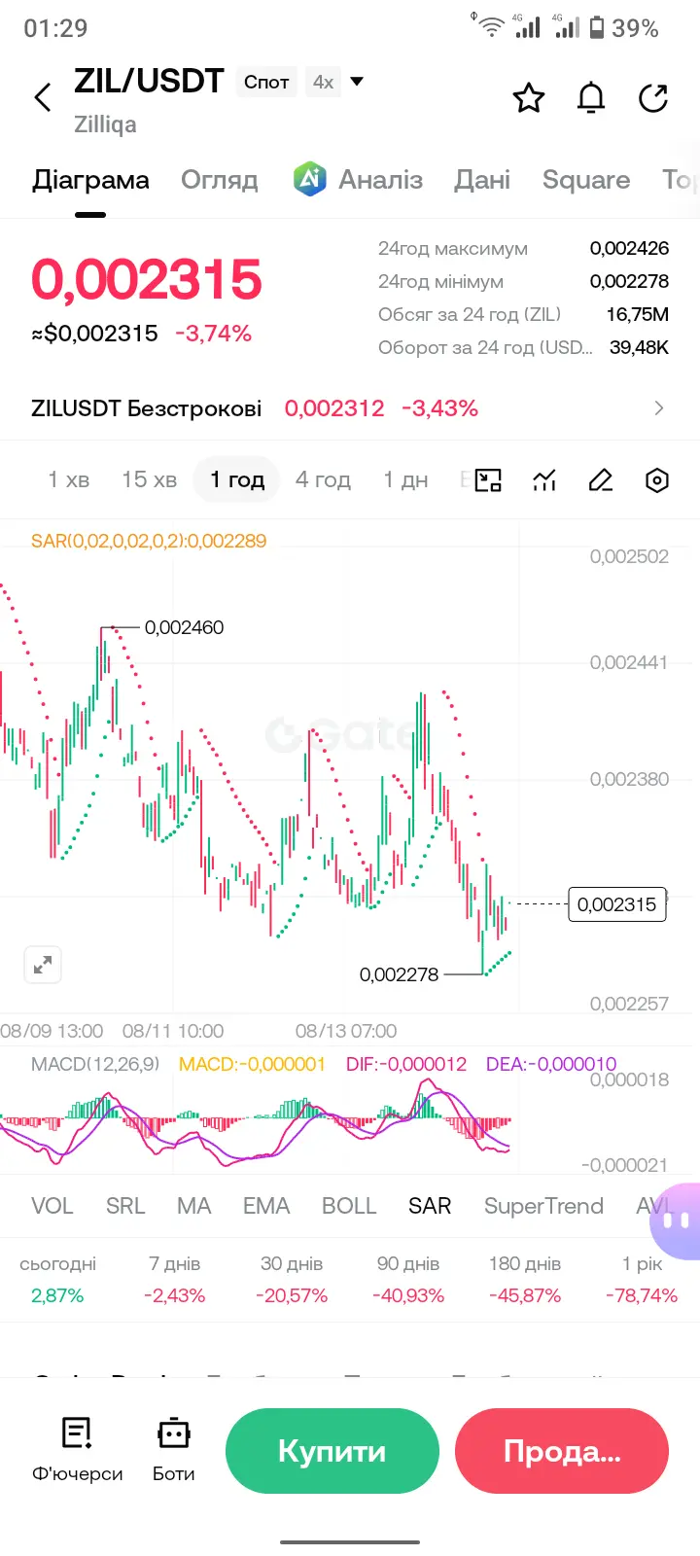Open Ф'ючерси futures icon
This screenshot has height=1556, width=700.
point(78,1449)
